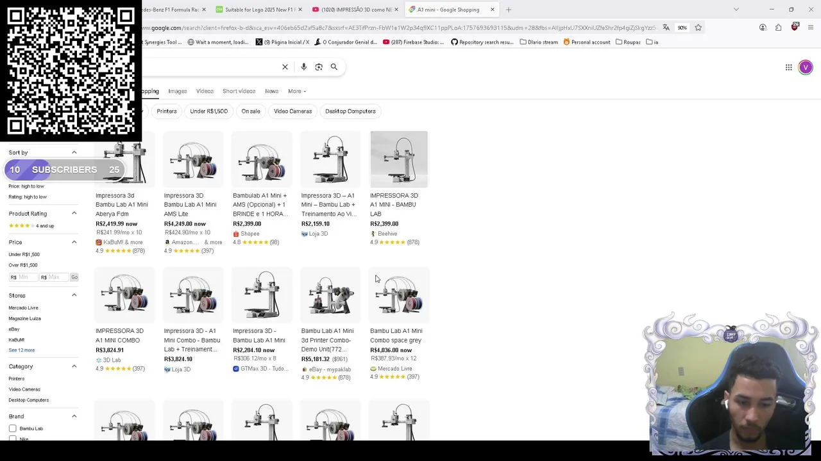
Task: Collapse the Category filter section
Action: (x=74, y=366)
